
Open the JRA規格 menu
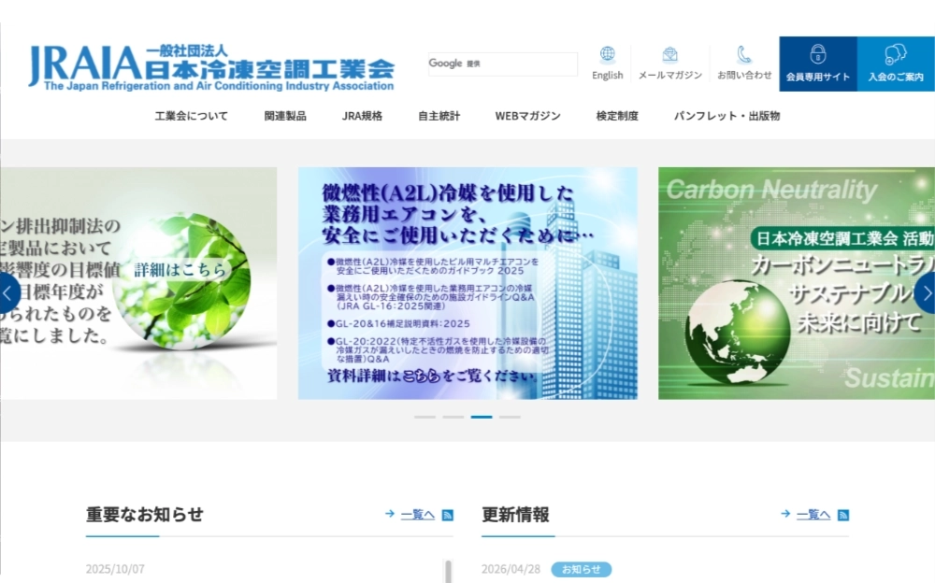pyautogui.click(x=362, y=116)
